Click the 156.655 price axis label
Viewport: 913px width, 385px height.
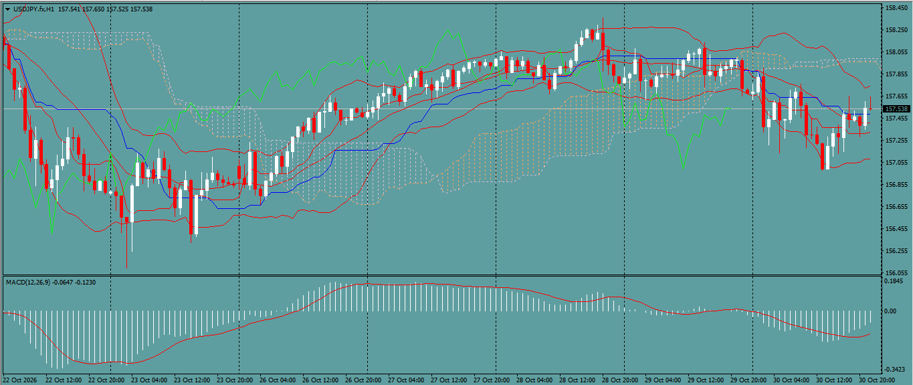(x=896, y=206)
